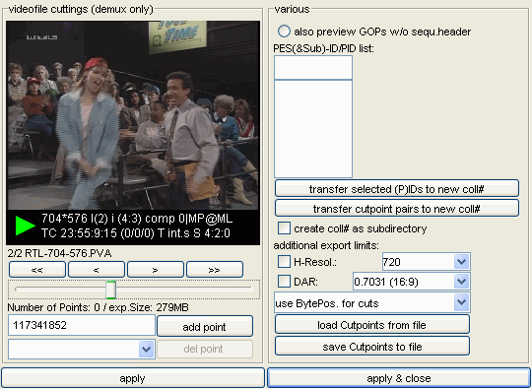Enable create coll# as subdirectory checkbox
Image resolution: width=532 pixels, height=389 pixels.
click(x=284, y=228)
